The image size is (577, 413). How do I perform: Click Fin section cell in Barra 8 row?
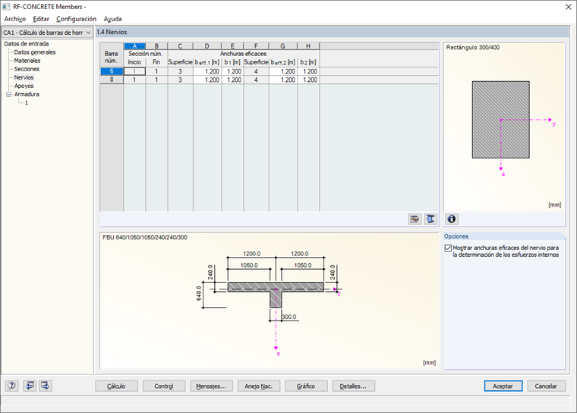156,80
